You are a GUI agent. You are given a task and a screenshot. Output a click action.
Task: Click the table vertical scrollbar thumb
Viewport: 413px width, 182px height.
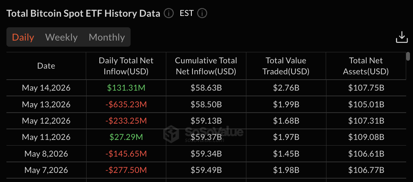[408, 56]
